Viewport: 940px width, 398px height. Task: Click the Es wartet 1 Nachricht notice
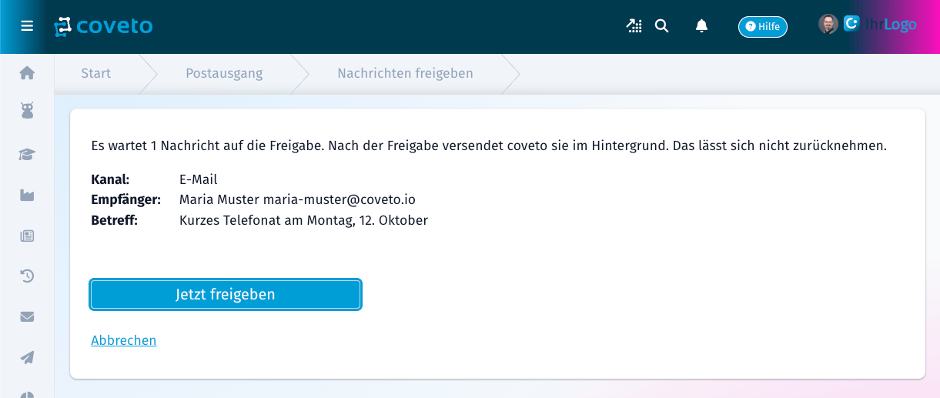click(x=489, y=145)
